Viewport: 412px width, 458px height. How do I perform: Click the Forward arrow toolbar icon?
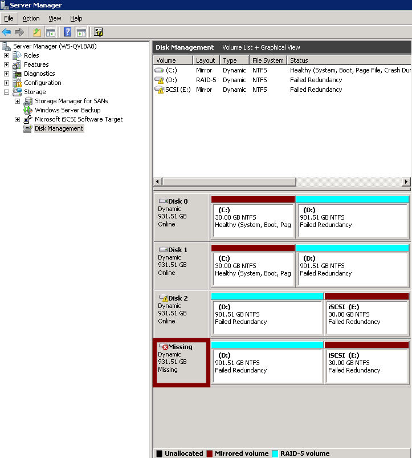19,32
